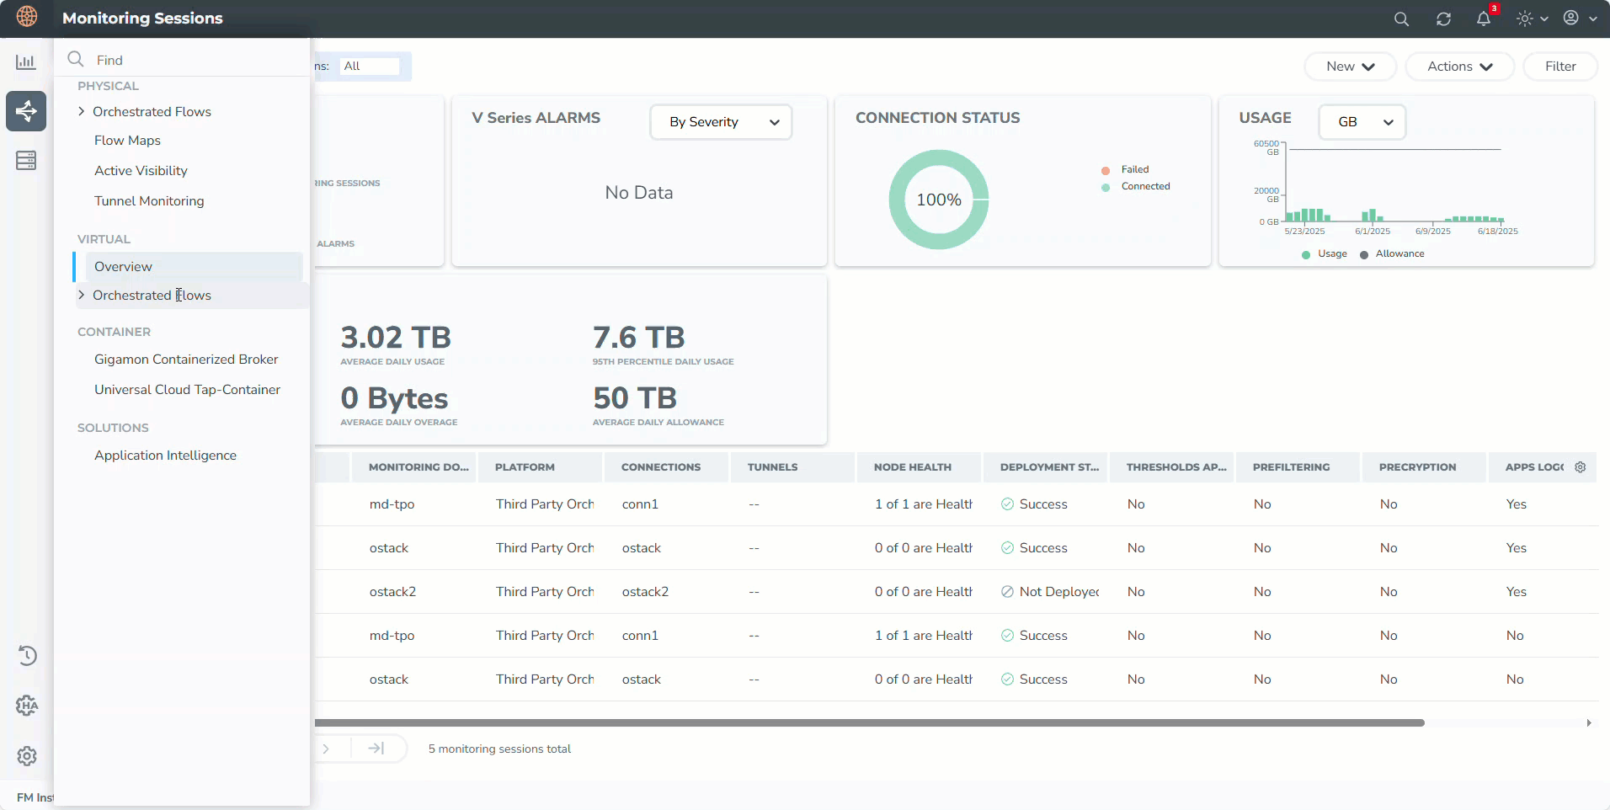Toggle the Allowance legend item
The height and width of the screenshot is (810, 1610).
pos(1392,253)
